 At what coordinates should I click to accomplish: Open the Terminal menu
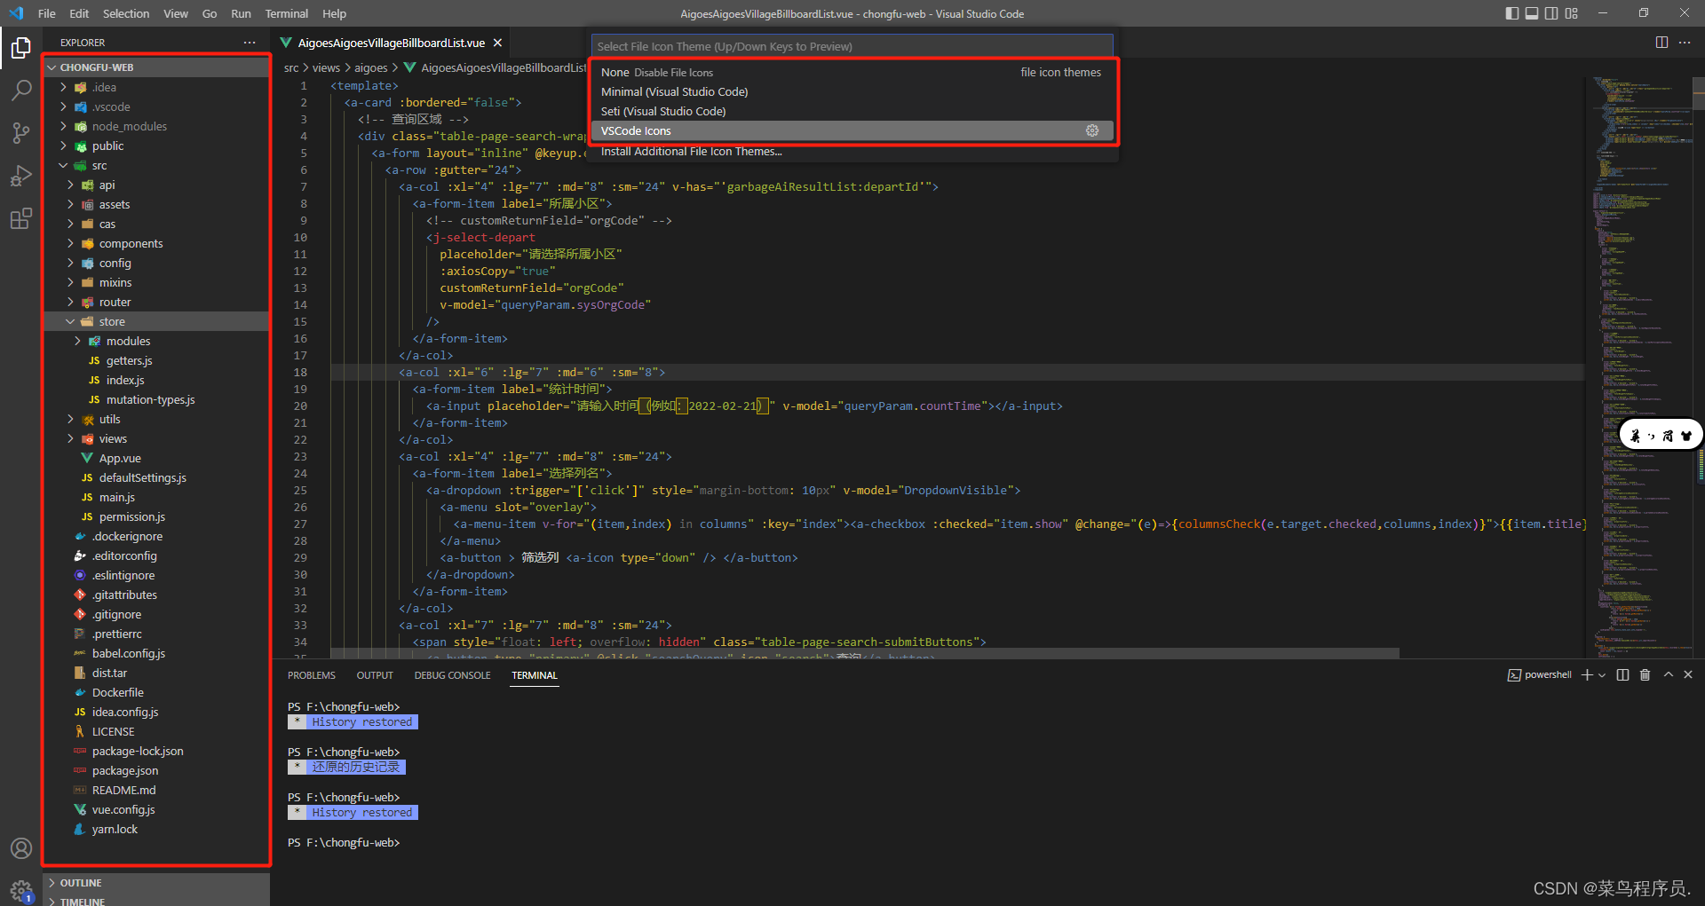[287, 13]
